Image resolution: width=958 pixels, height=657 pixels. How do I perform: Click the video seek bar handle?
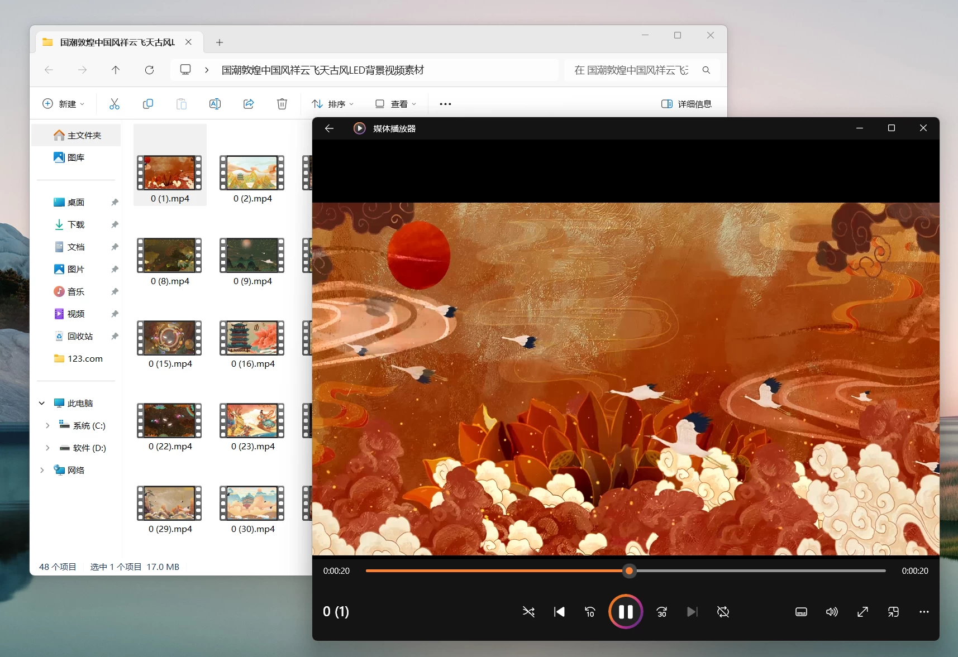pos(629,570)
